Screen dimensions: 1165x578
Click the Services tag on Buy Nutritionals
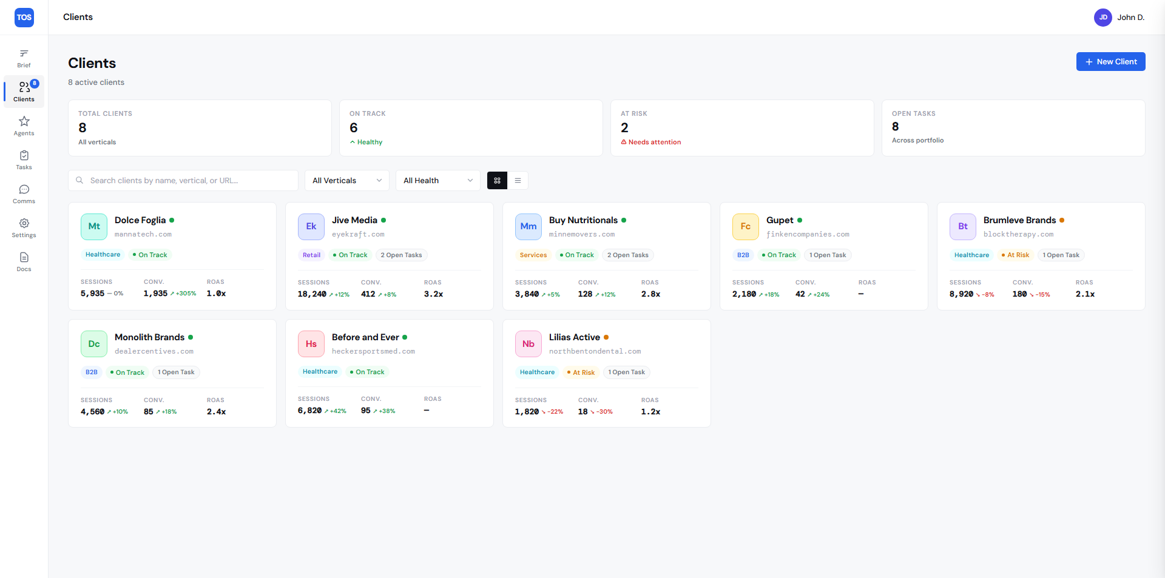(x=533, y=255)
